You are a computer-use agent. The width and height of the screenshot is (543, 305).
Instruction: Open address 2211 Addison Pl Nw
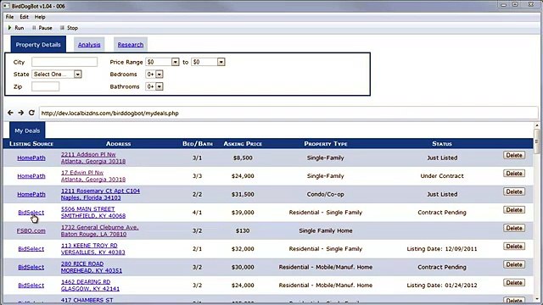93,158
